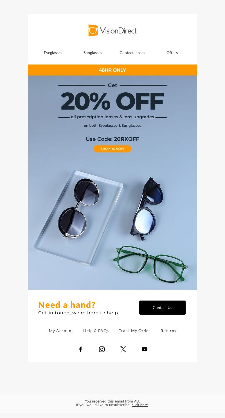Open Help & FAQs link
This screenshot has width=225, height=418.
[x=96, y=331]
